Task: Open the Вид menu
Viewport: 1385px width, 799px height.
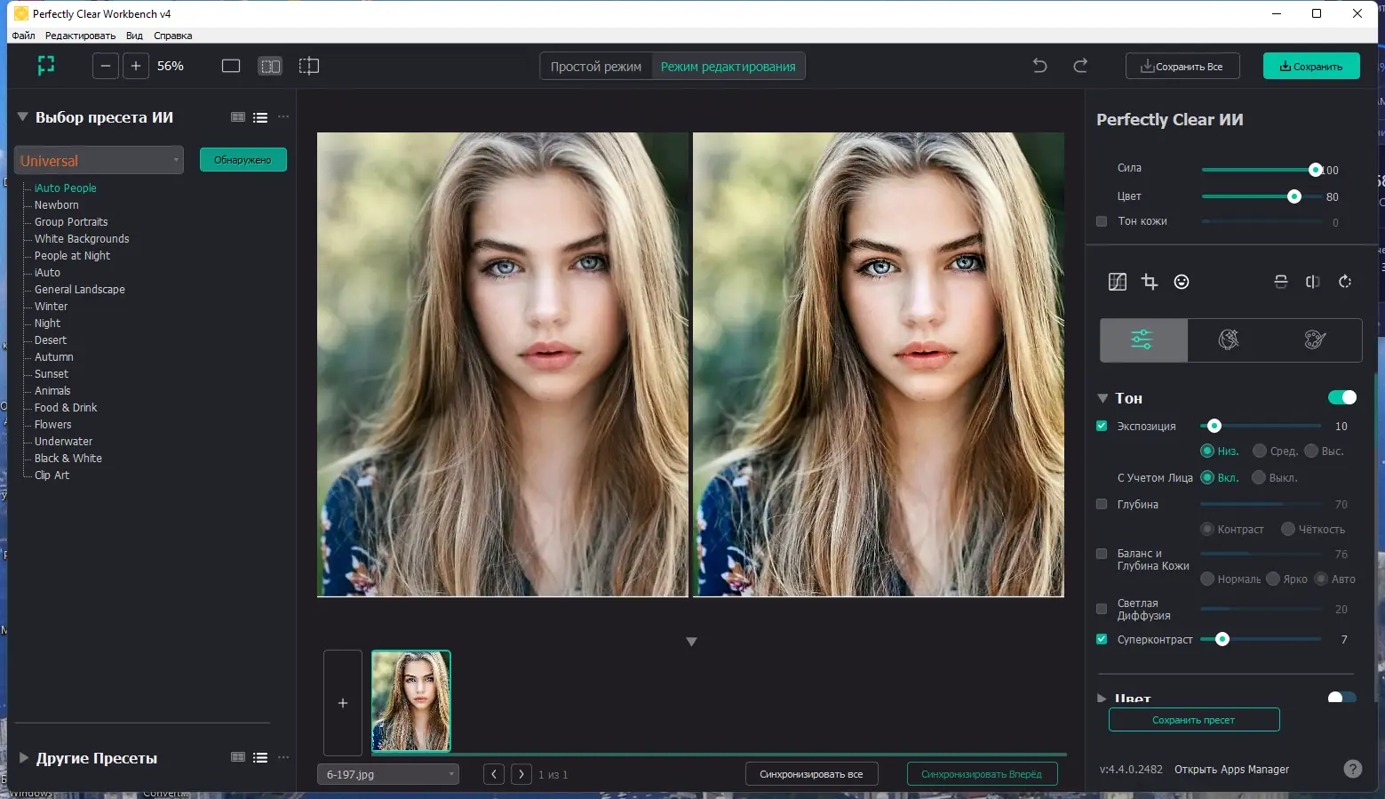Action: point(134,36)
